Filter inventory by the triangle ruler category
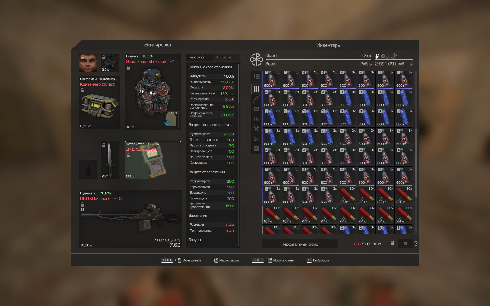The height and width of the screenshot is (306, 490). (x=256, y=139)
